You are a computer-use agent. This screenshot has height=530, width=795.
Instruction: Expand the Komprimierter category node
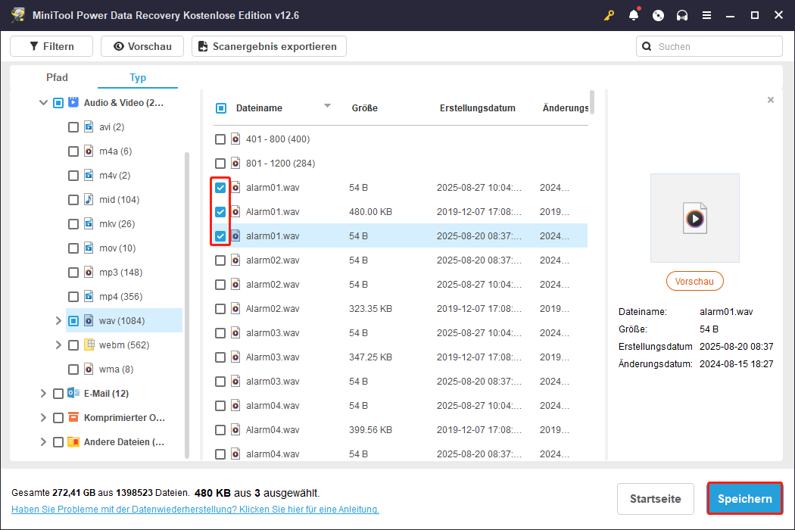pyautogui.click(x=43, y=418)
